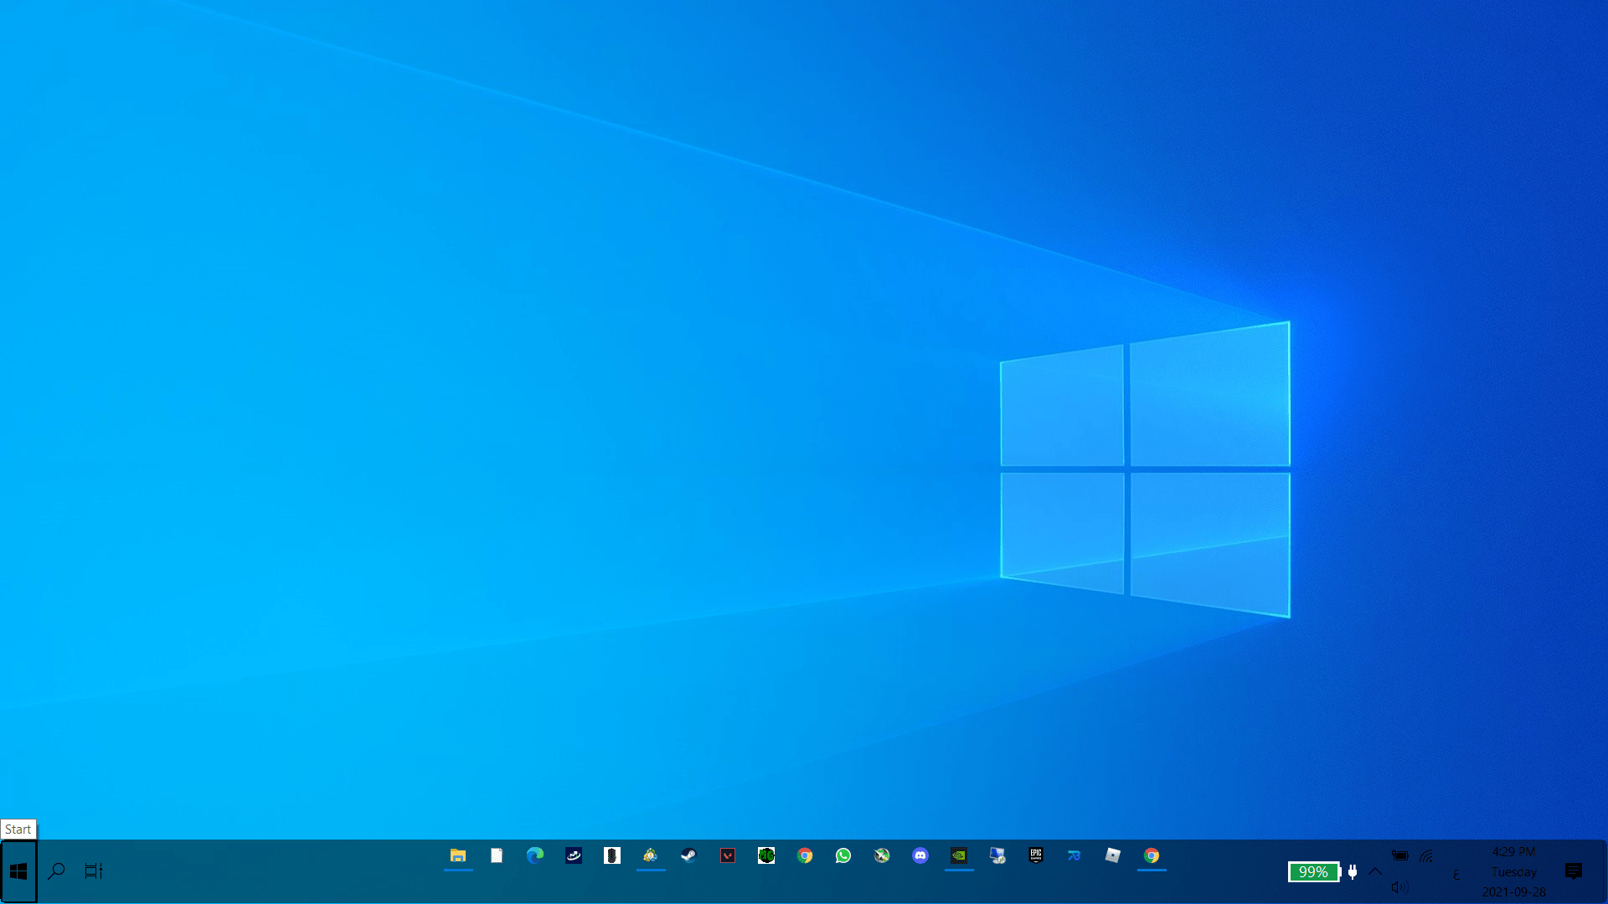Launch Valorant from the taskbar
Viewport: 1608px width, 904px height.
(728, 855)
